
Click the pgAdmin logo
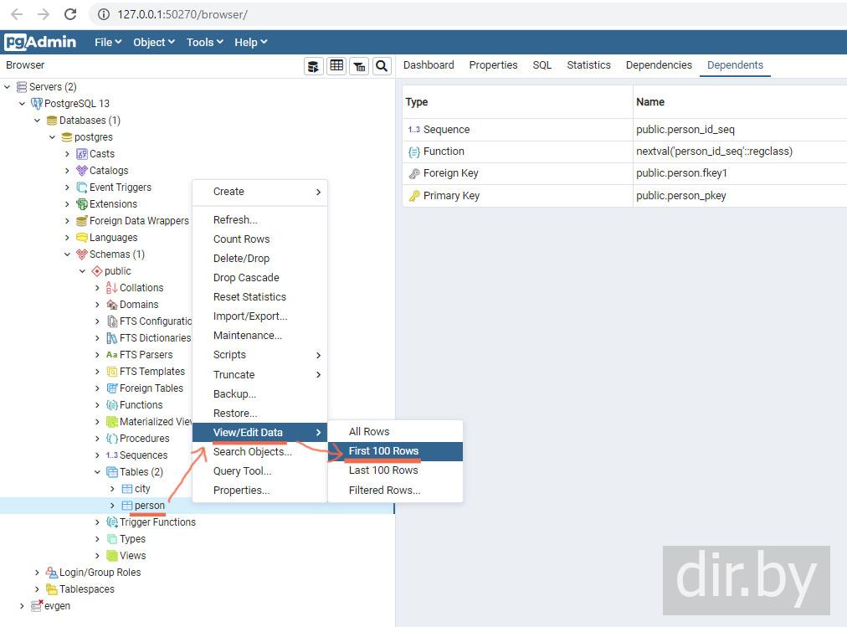coord(40,42)
